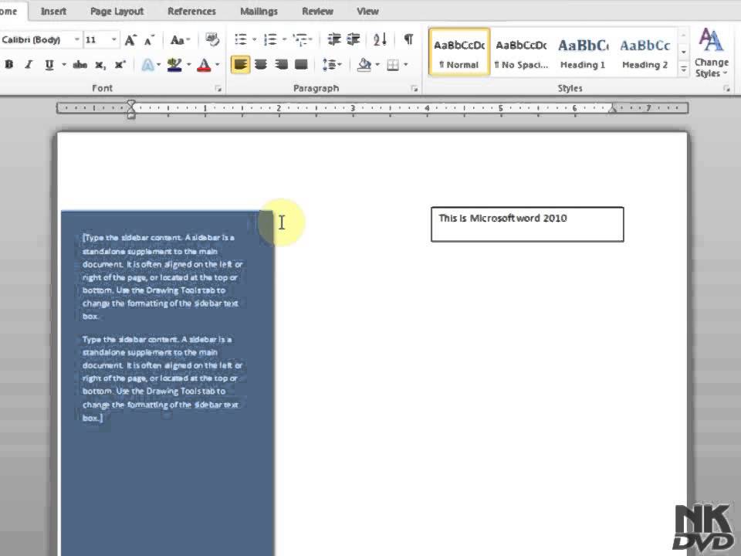Click the Text Effects icon
The height and width of the screenshot is (556, 741).
148,65
